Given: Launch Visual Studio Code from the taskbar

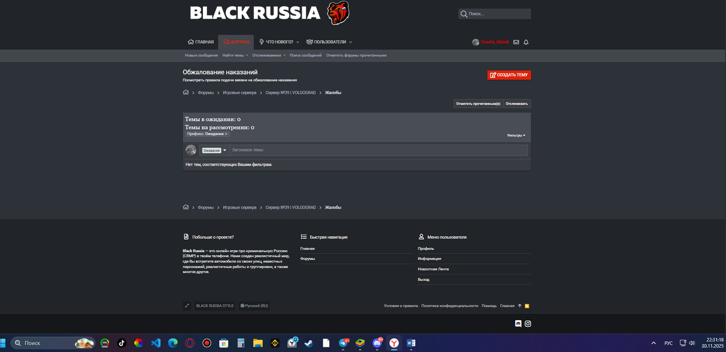Looking at the screenshot, I should tap(155, 343).
